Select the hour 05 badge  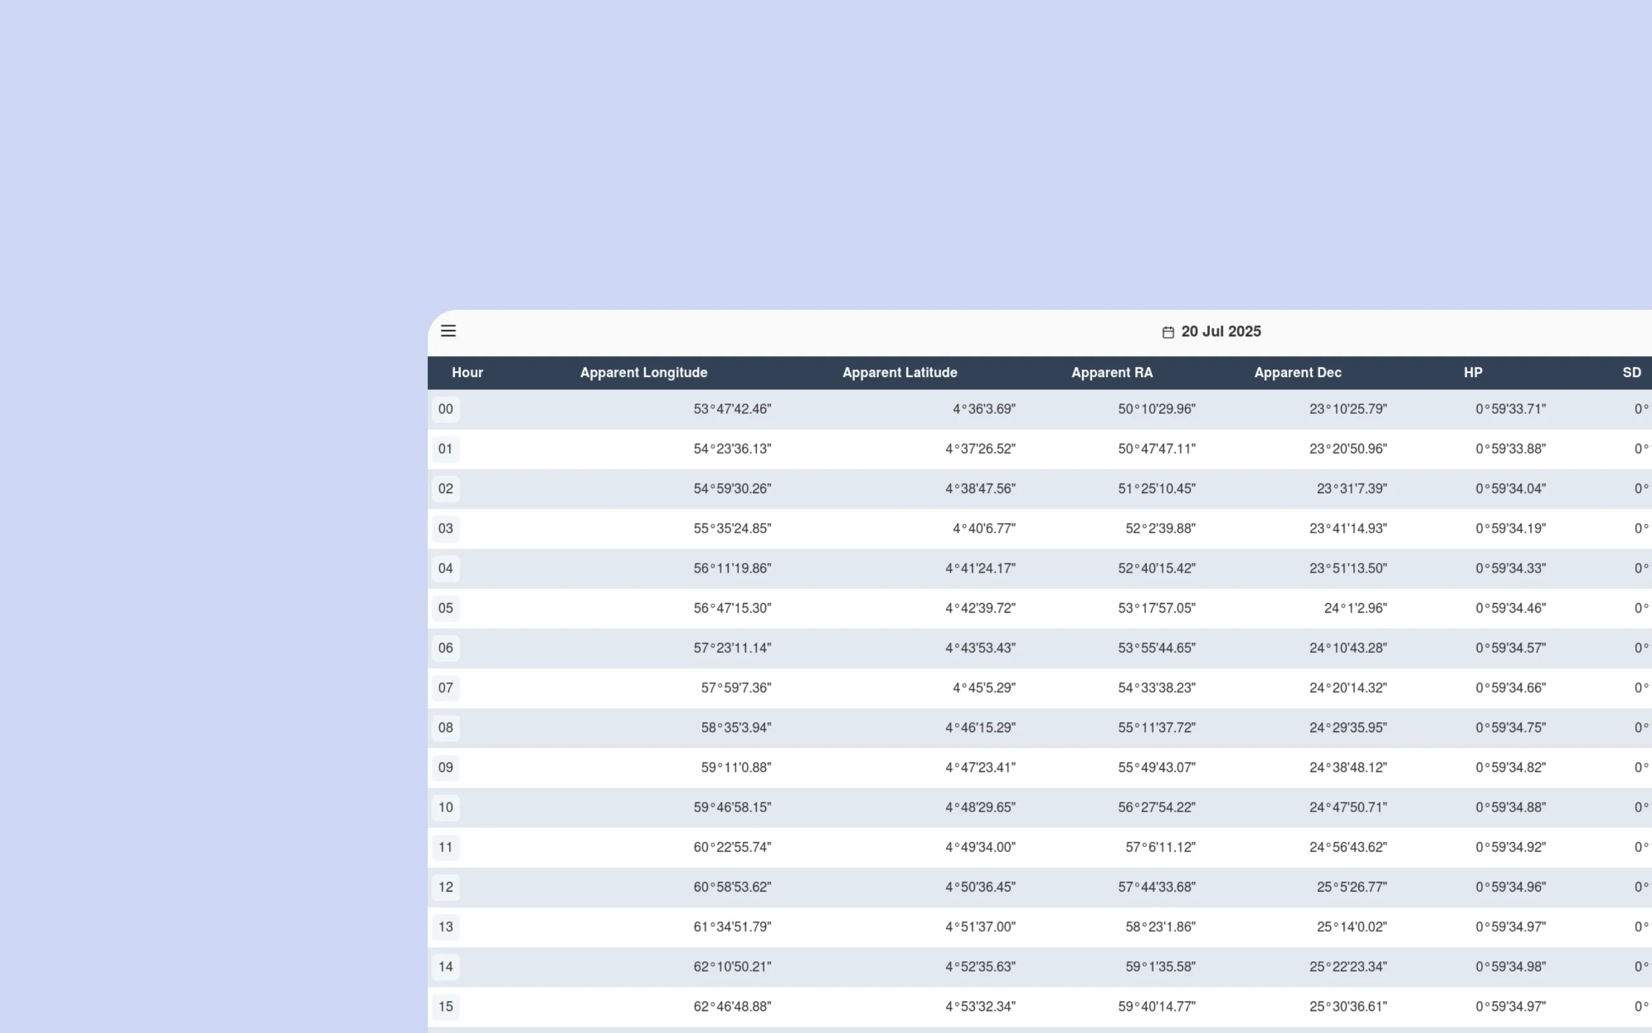pos(446,608)
